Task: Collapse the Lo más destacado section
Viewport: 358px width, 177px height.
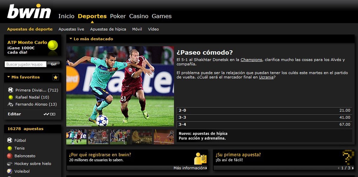Action: coord(71,39)
